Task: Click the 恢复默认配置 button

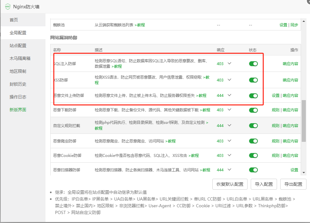Action: tap(230, 184)
